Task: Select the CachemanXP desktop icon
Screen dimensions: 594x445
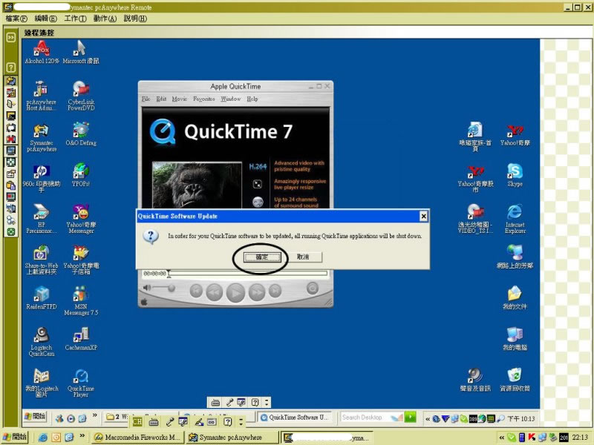Action: (81, 339)
